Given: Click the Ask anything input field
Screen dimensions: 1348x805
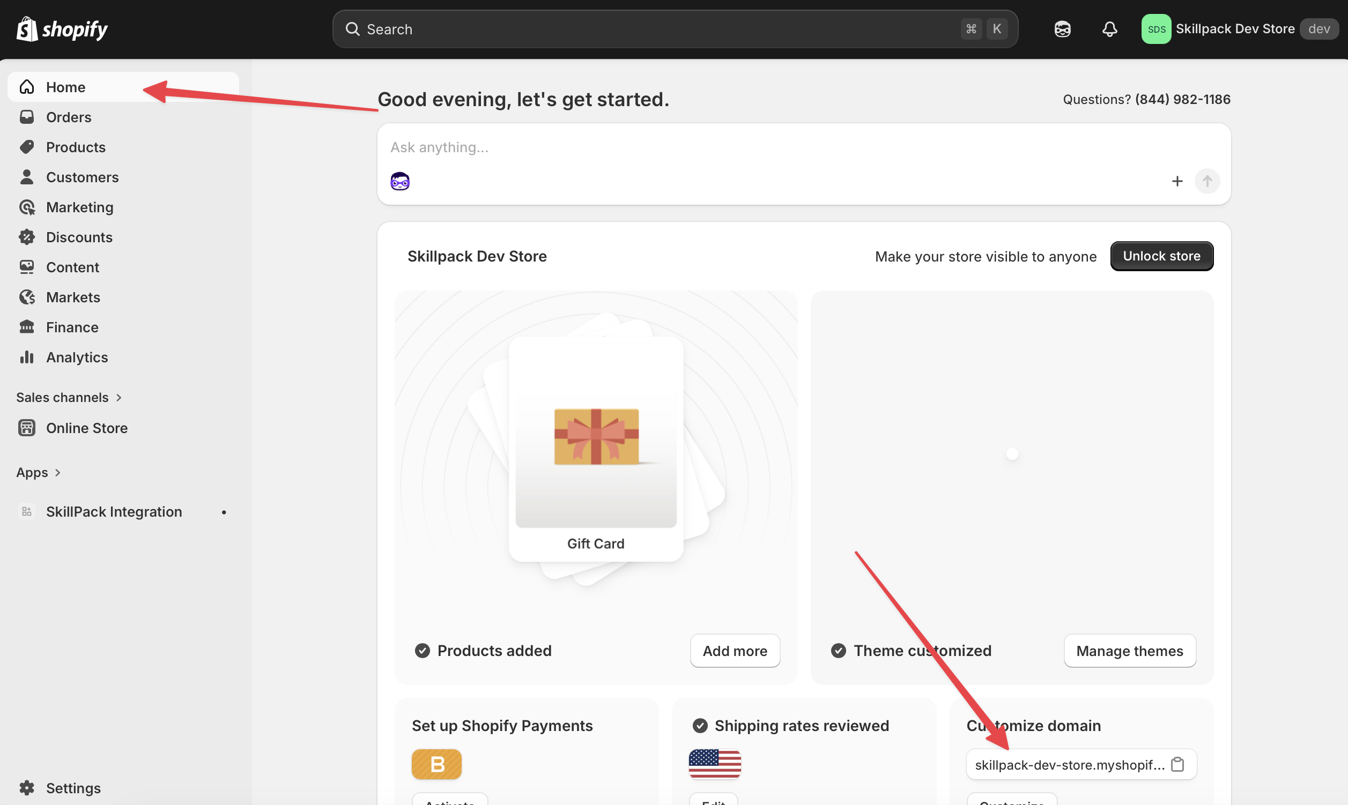Looking at the screenshot, I should click(x=803, y=147).
